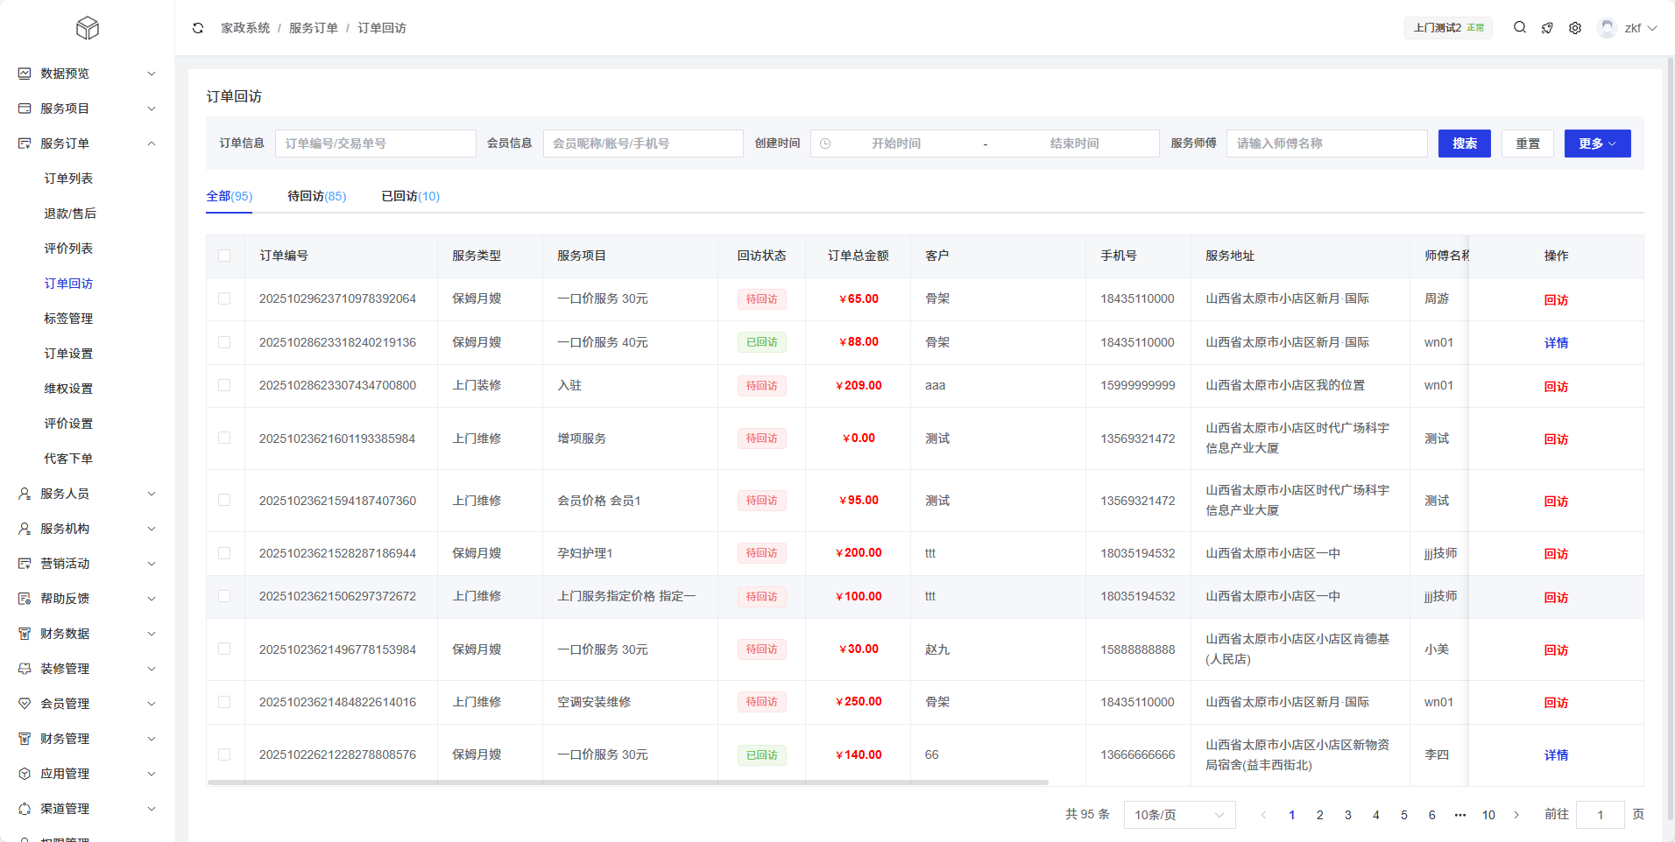Viewport: 1675px width, 842px height.
Task: Check the row for order 2025102962371097839​2064
Action: click(x=224, y=299)
